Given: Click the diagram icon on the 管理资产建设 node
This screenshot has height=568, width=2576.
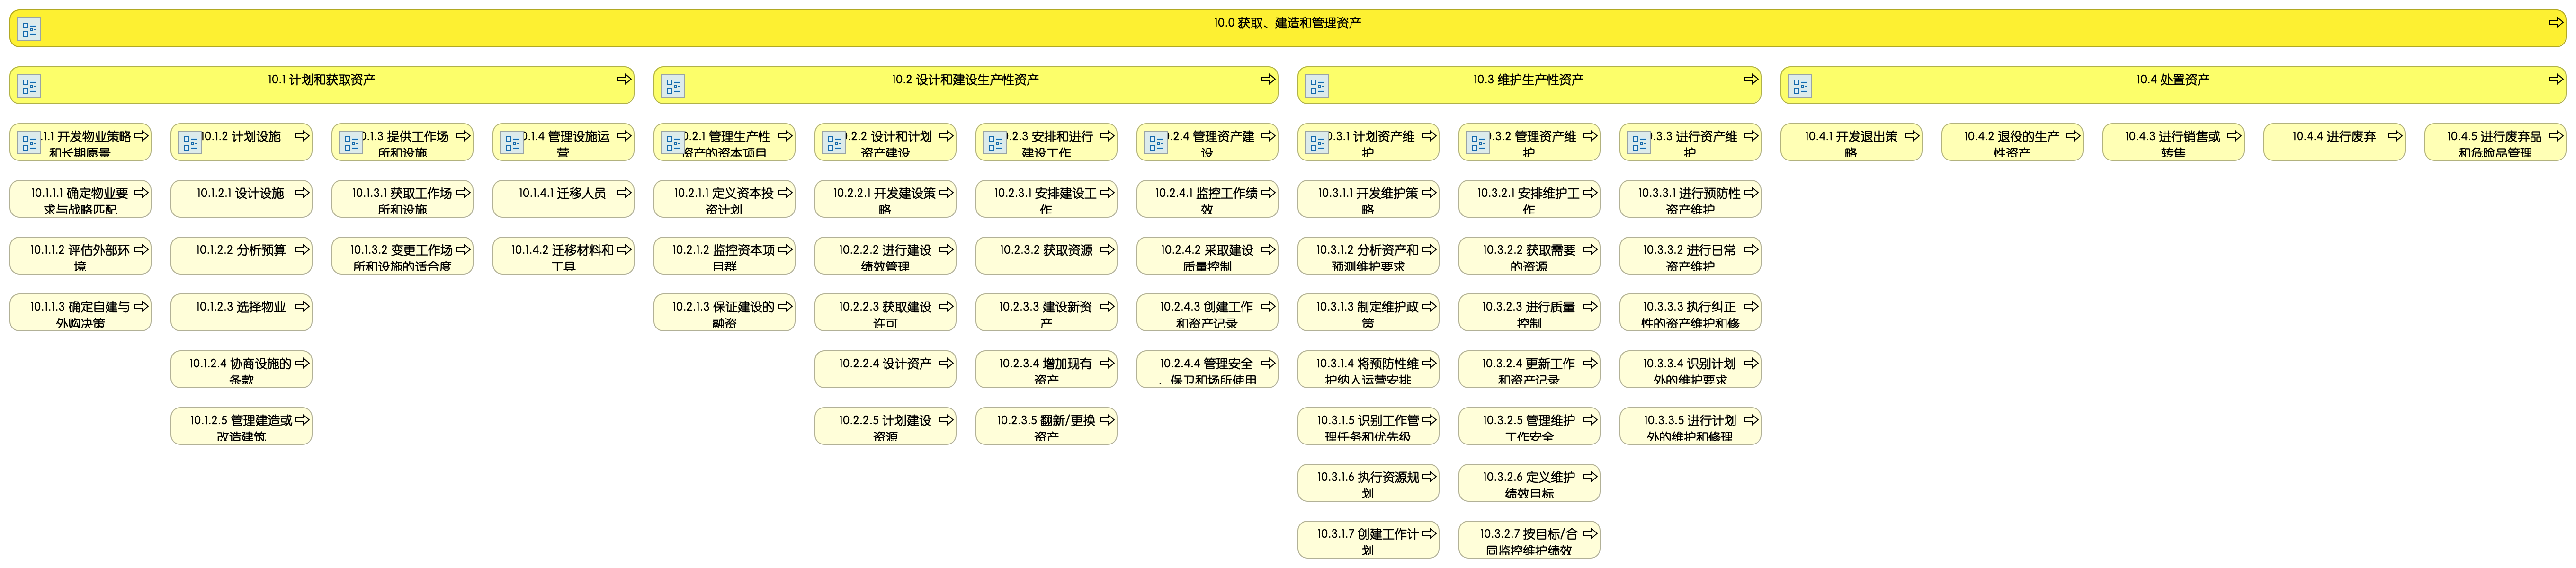Looking at the screenshot, I should pyautogui.click(x=1156, y=143).
